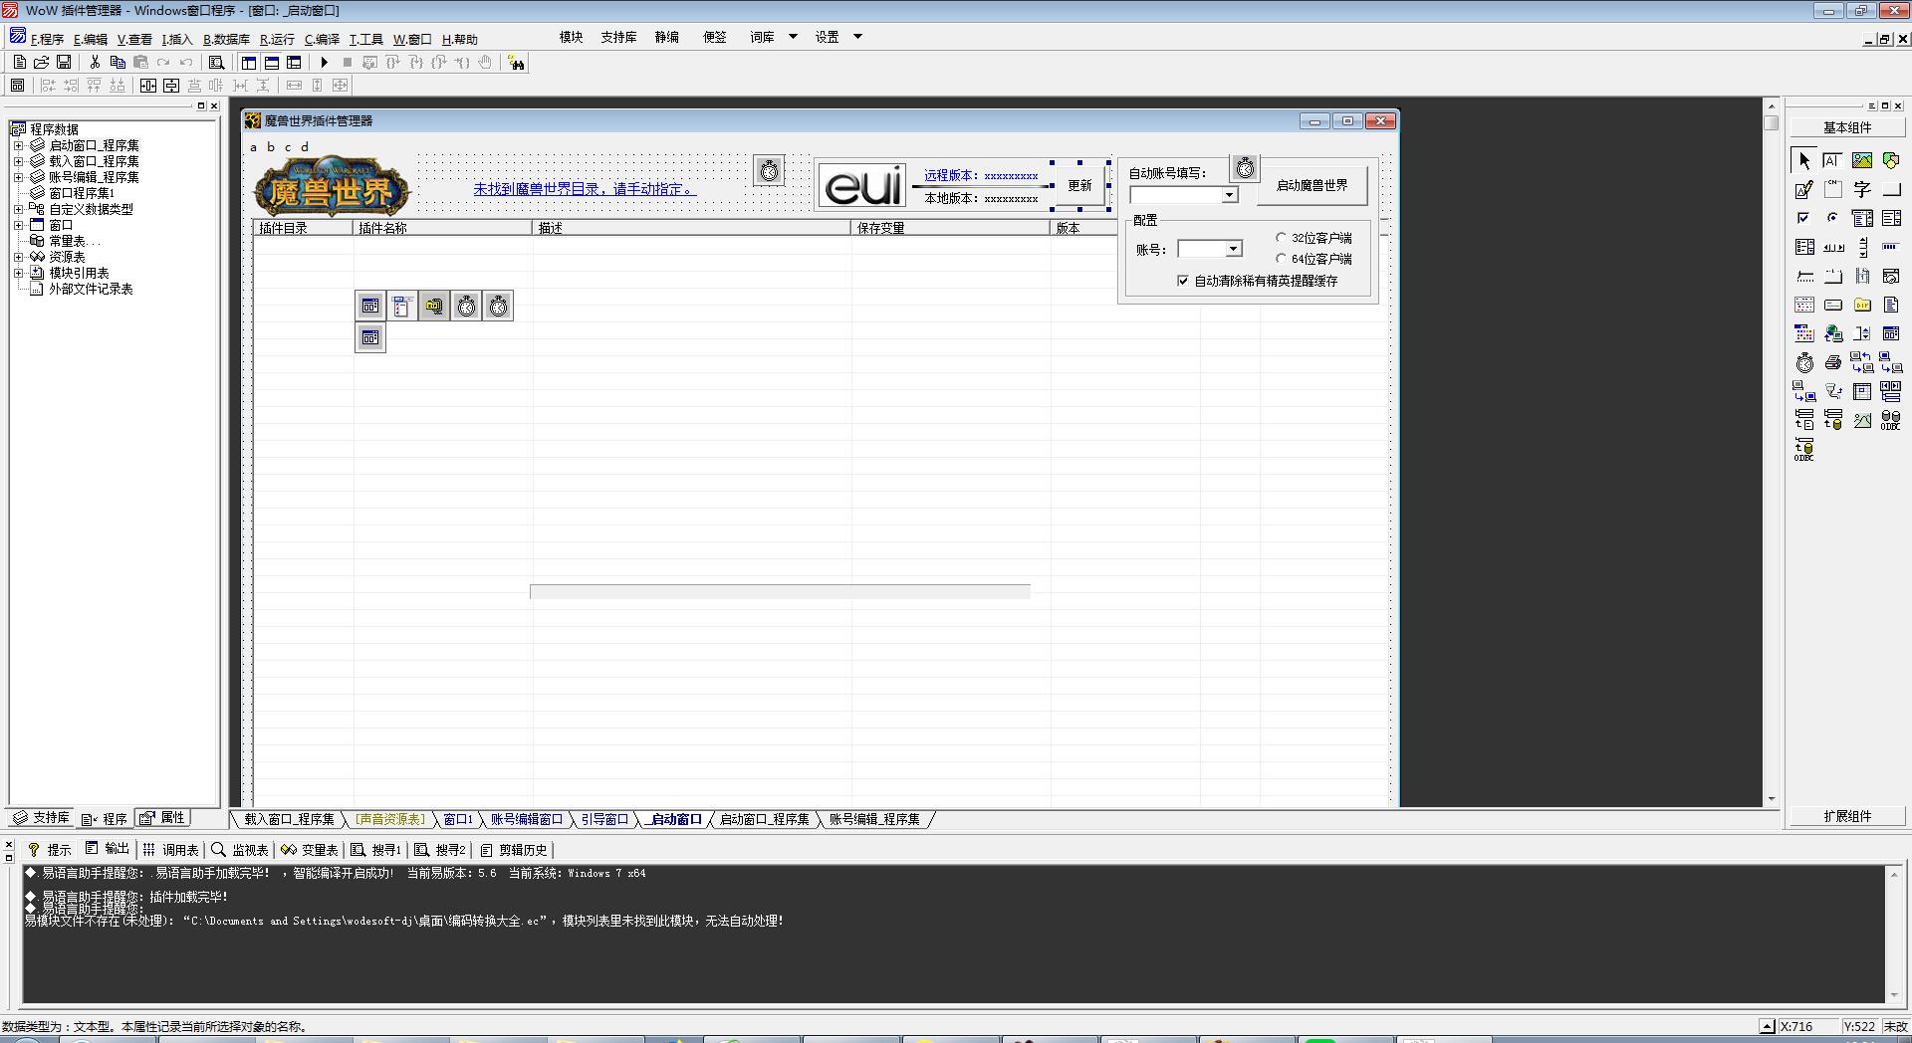1912x1043 pixels.
Task: Expand 启动窗口_程序集 tree node
Action: pos(18,145)
